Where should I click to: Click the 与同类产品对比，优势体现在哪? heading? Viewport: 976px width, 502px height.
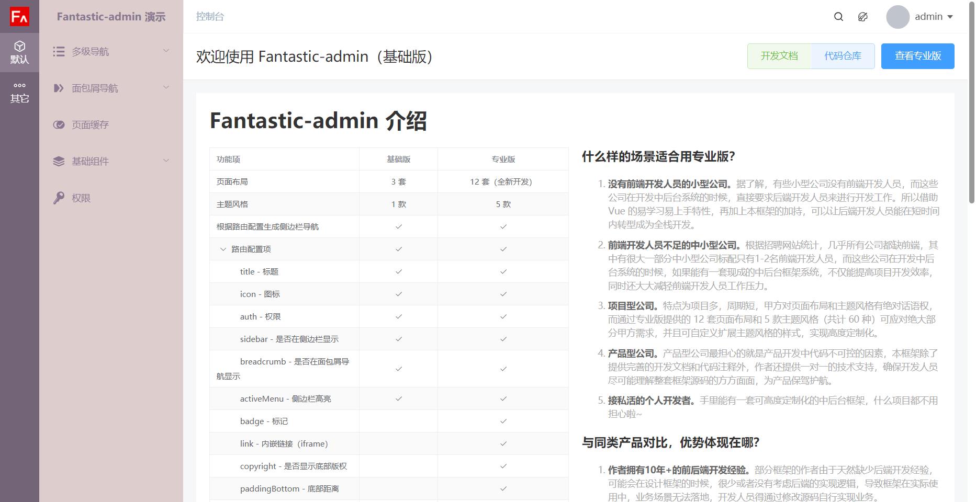coord(670,442)
